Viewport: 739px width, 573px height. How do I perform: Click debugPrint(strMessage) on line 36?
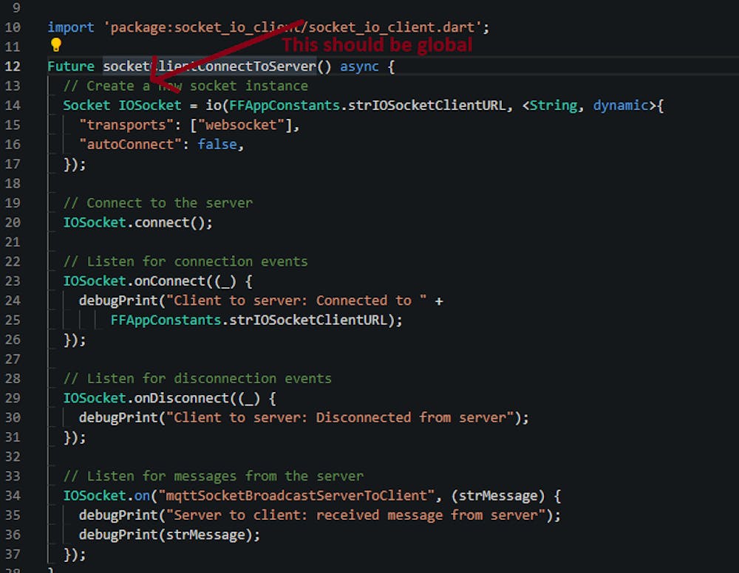(x=166, y=535)
